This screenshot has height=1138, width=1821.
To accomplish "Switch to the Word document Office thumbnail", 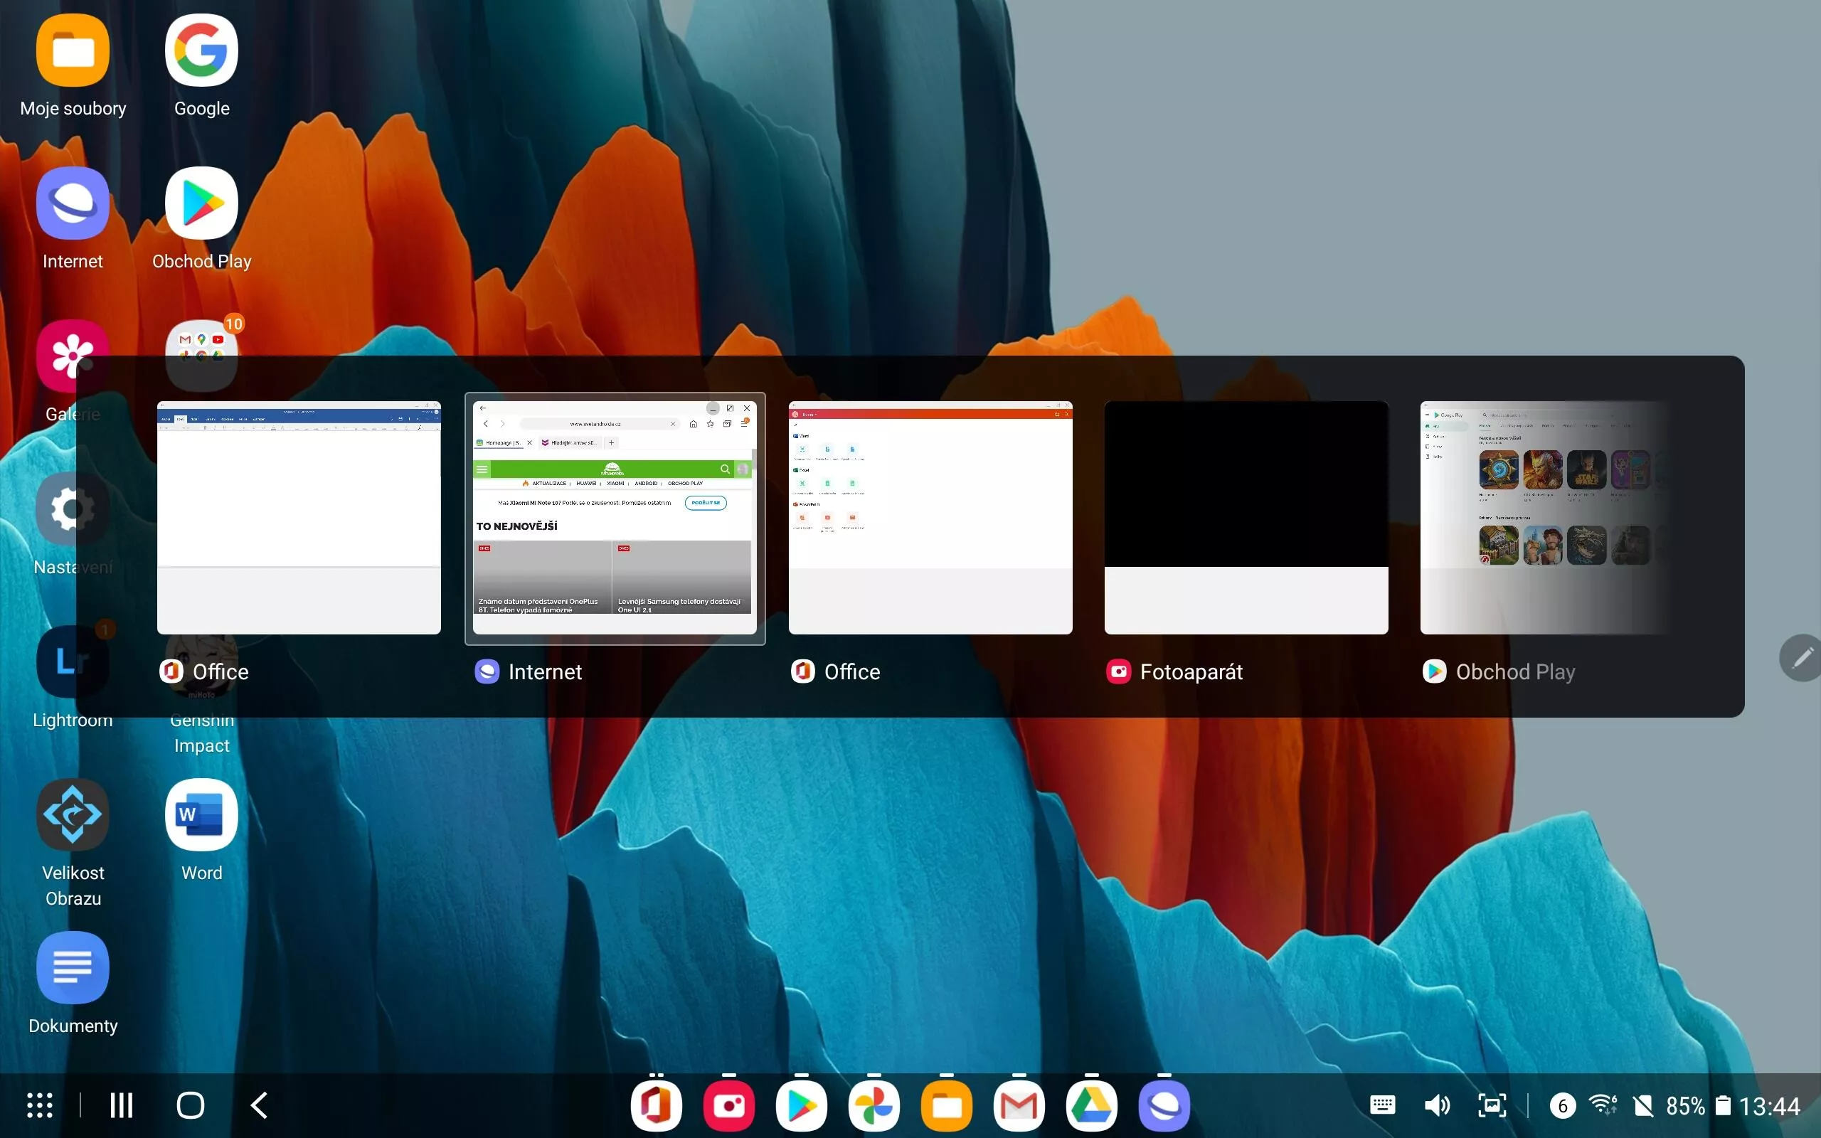I will click(299, 518).
